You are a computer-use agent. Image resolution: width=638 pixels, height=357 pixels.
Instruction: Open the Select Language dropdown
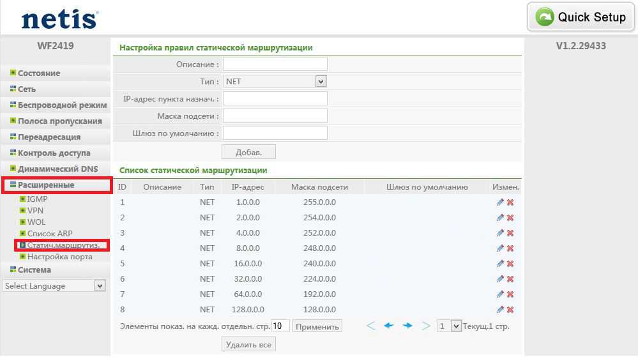click(x=54, y=286)
